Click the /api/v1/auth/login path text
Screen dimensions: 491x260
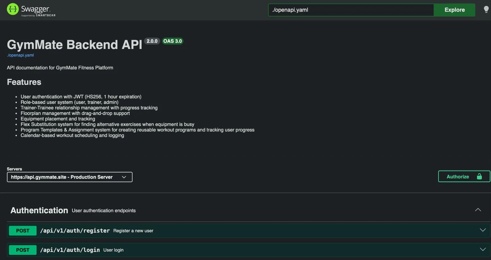70,250
